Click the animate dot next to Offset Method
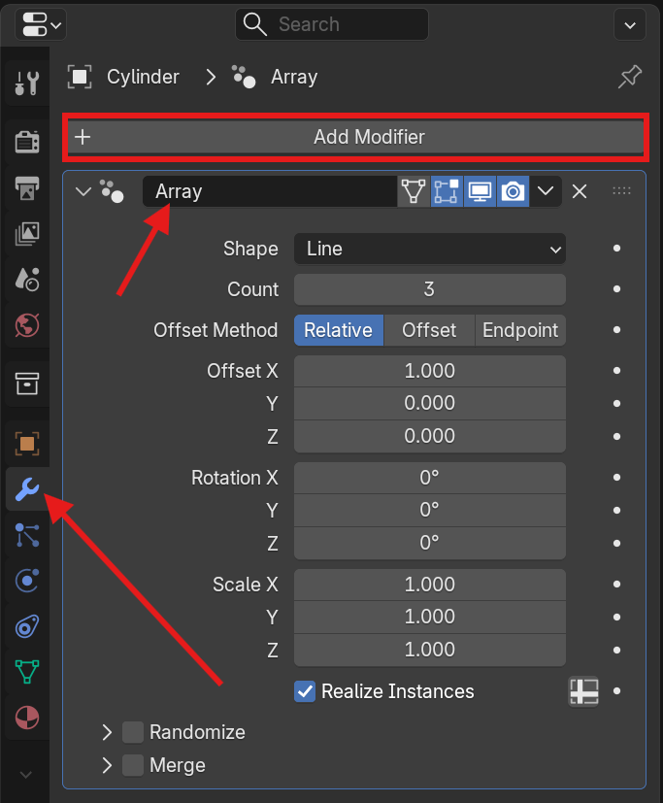Screen dimensions: 663x803 (617, 330)
